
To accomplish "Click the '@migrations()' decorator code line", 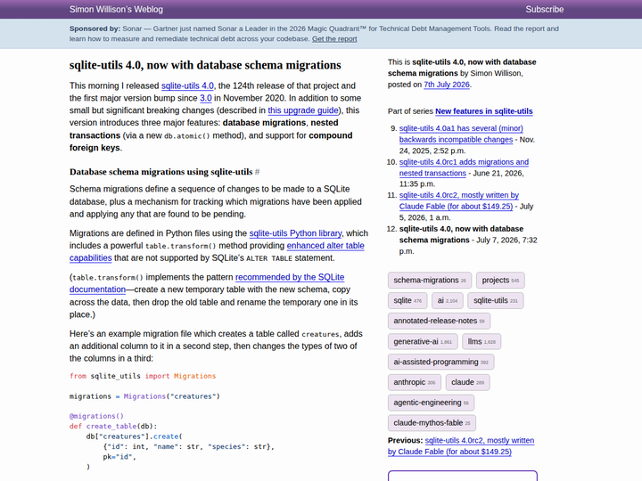I will 96,416.
